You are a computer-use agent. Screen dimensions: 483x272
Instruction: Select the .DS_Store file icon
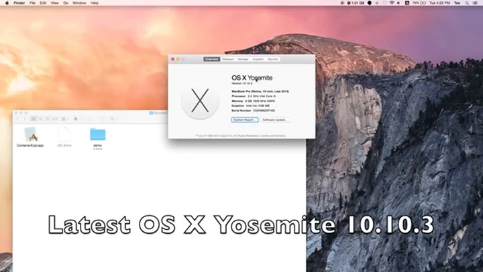click(64, 134)
